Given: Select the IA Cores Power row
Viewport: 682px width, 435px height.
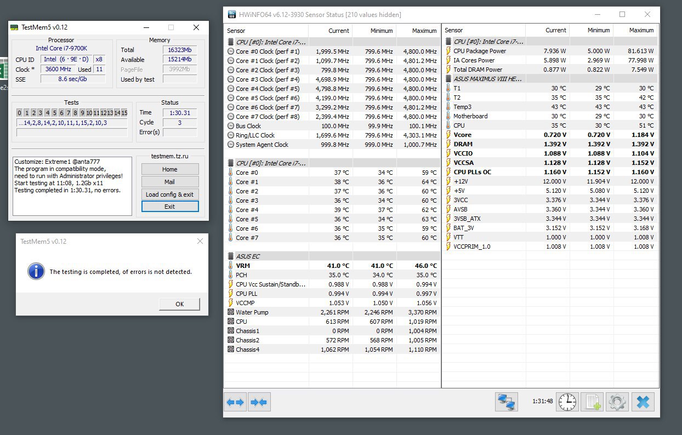Looking at the screenshot, I should [x=550, y=60].
